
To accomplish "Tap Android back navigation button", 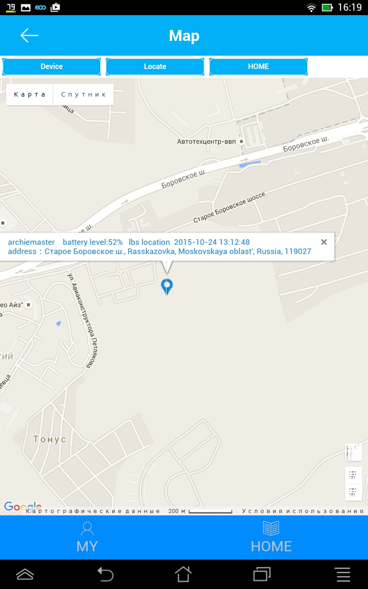I will point(105,574).
